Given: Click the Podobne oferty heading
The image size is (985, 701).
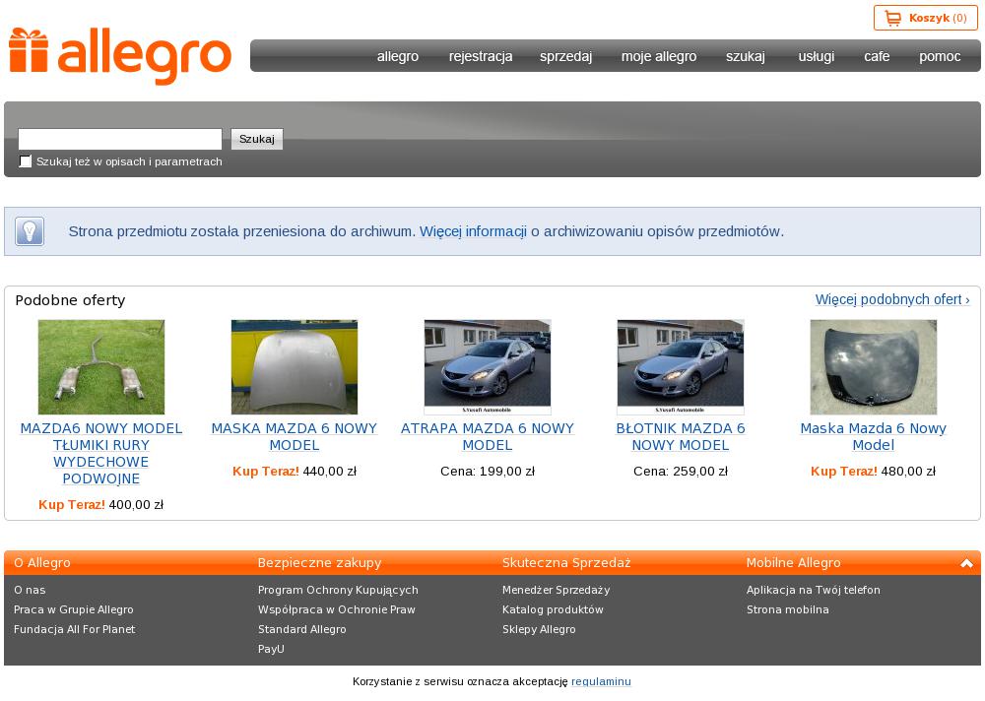Looking at the screenshot, I should click(70, 300).
